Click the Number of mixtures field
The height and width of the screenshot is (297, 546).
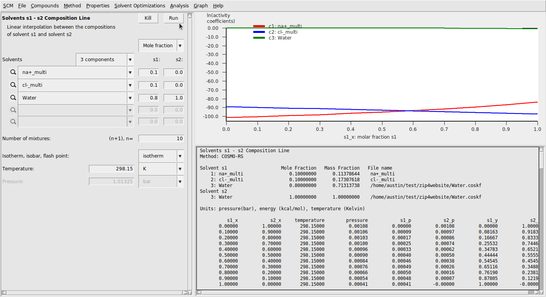coord(161,139)
